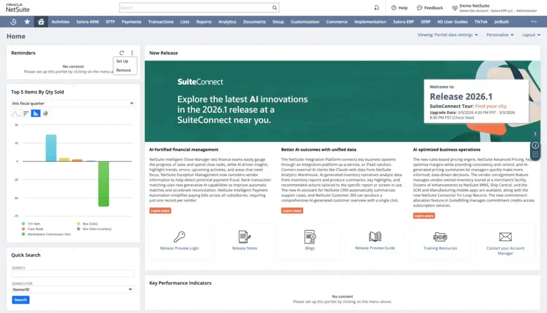Click the Release Notes icon
The width and height of the screenshot is (547, 313).
[245, 237]
